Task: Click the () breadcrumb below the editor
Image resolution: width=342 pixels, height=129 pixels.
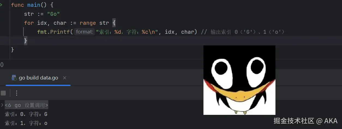Action: click(x=2, y=64)
